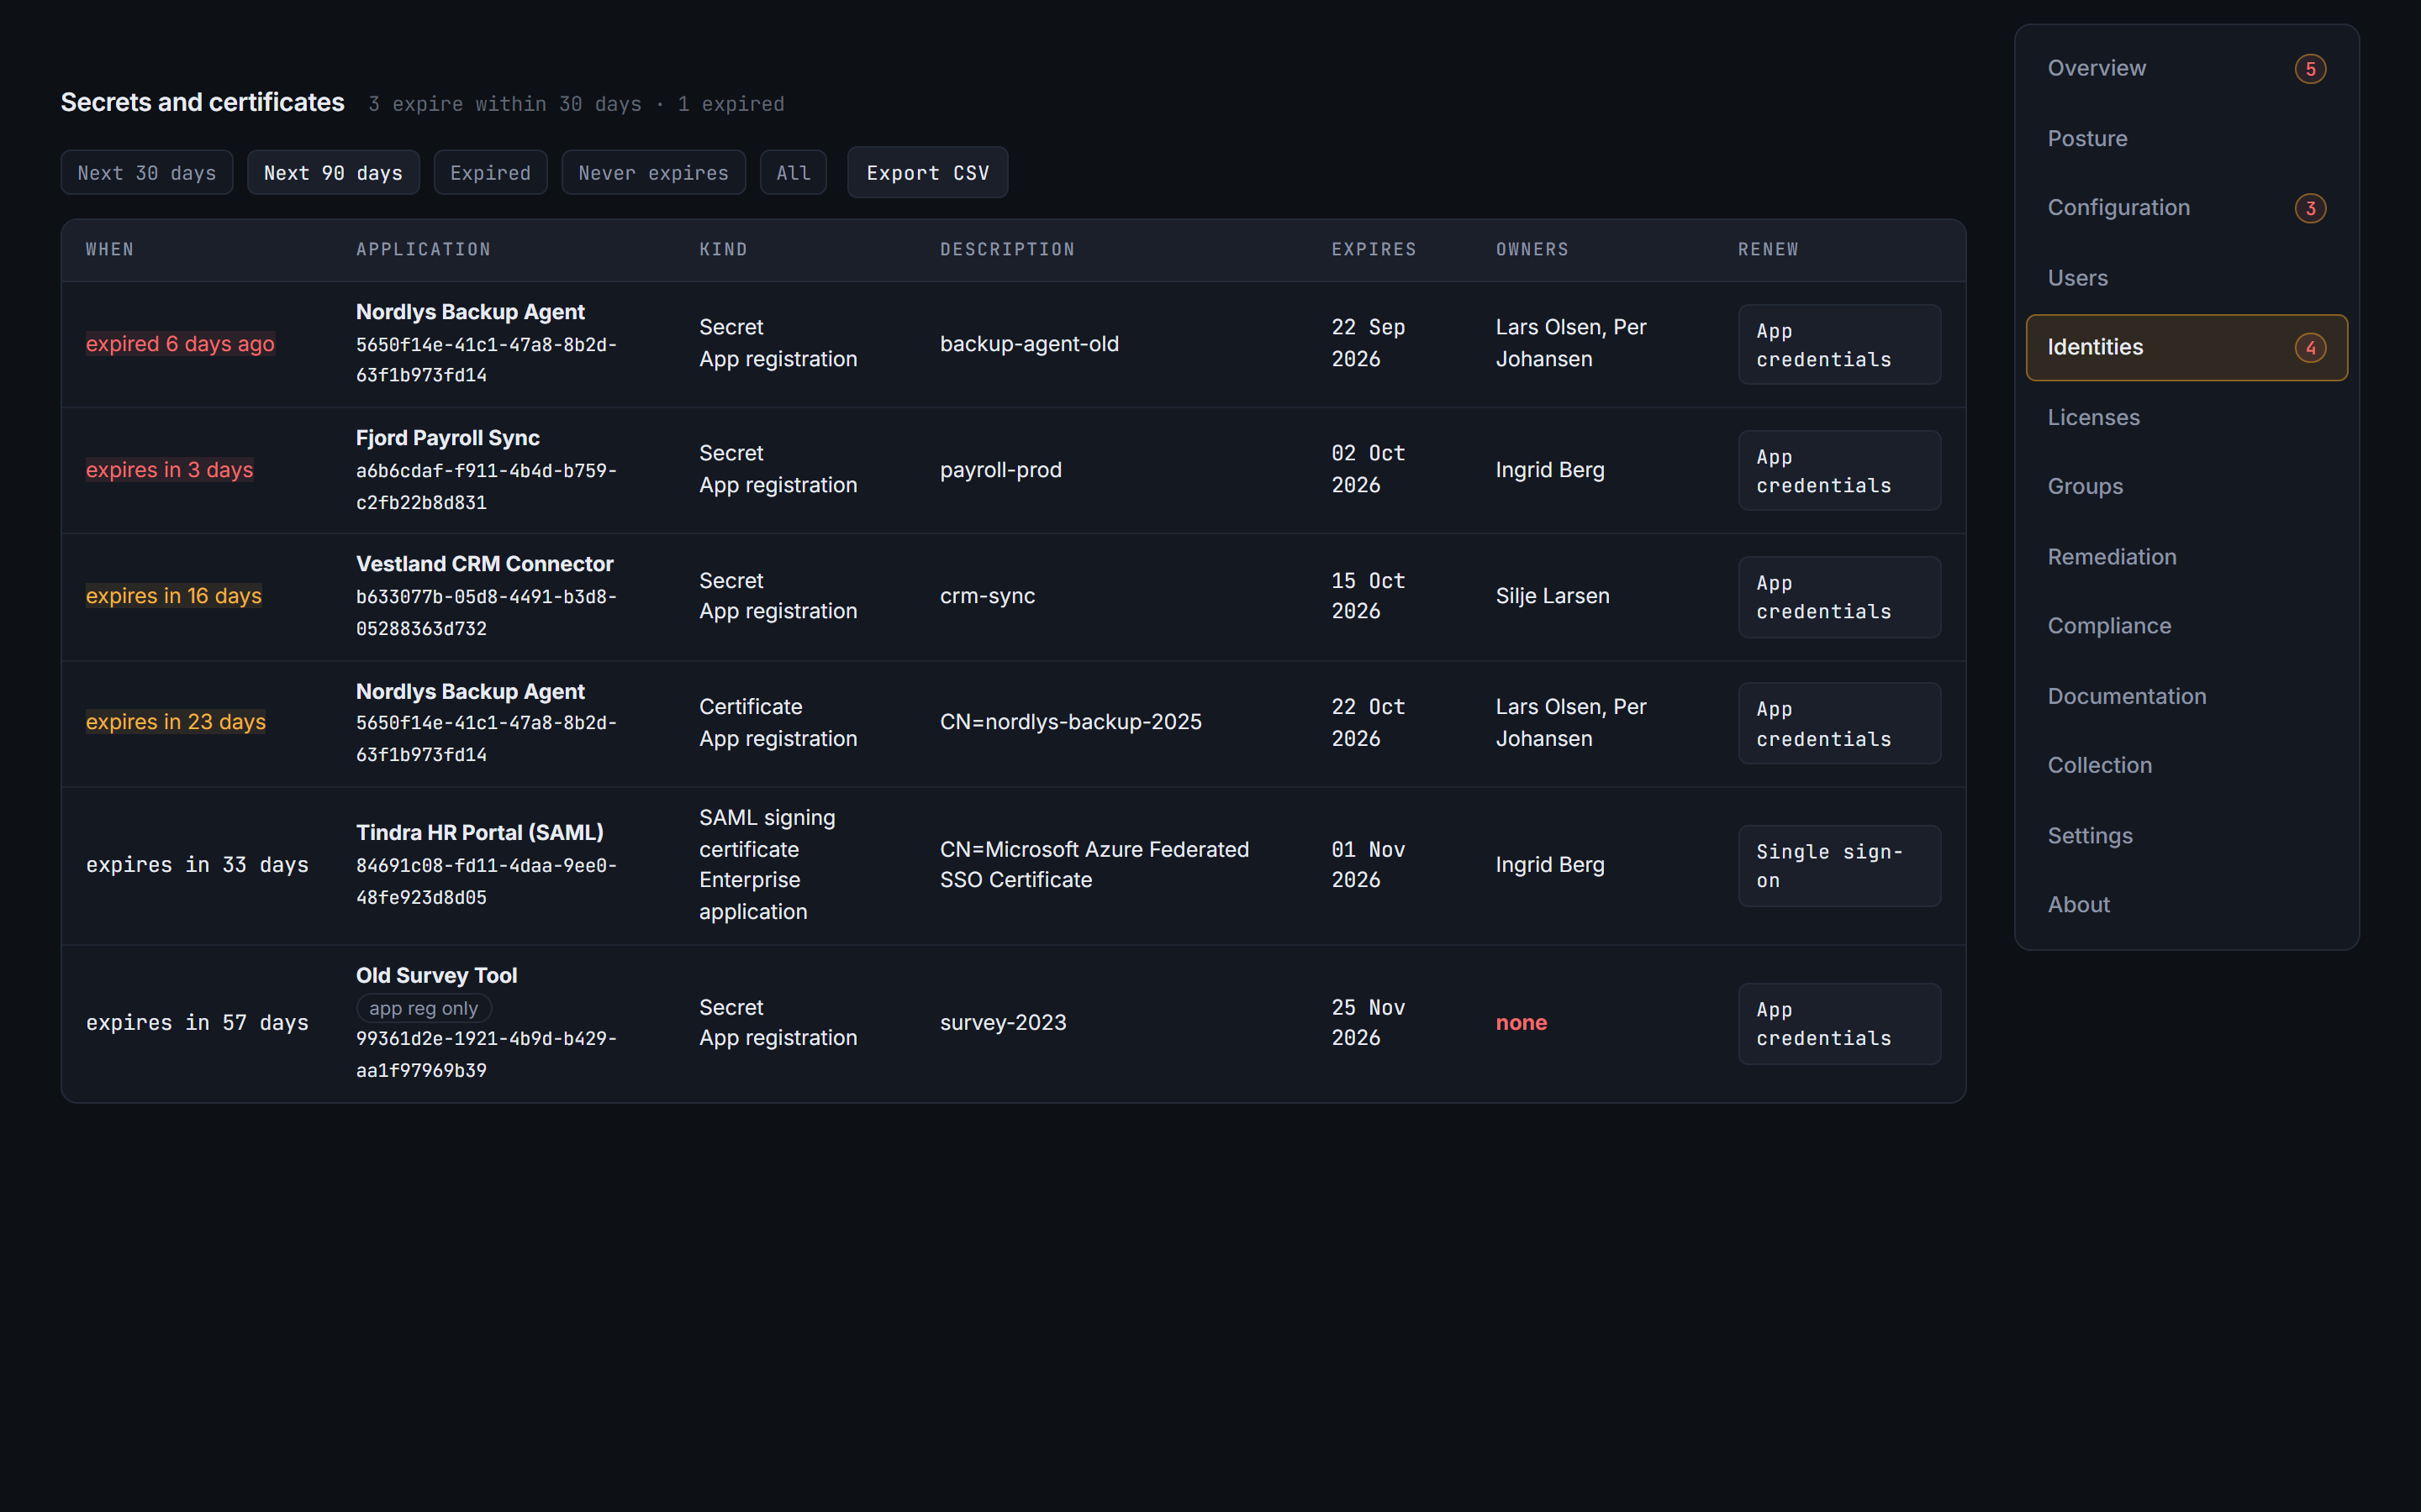Screen dimensions: 2421x1512
Task: Renew crm-sync via App credentials
Action: coord(1838,597)
